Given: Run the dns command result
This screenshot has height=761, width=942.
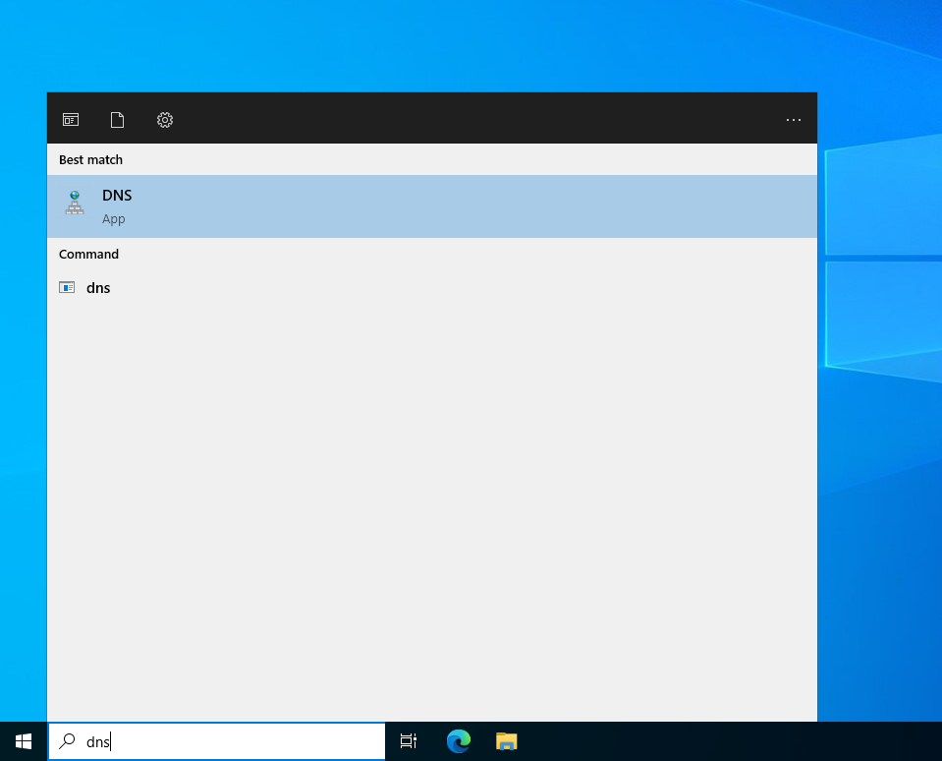Looking at the screenshot, I should click(x=432, y=288).
